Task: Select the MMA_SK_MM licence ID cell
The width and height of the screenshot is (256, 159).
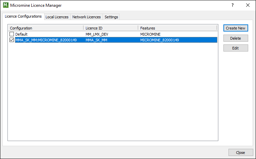Action: click(x=96, y=40)
